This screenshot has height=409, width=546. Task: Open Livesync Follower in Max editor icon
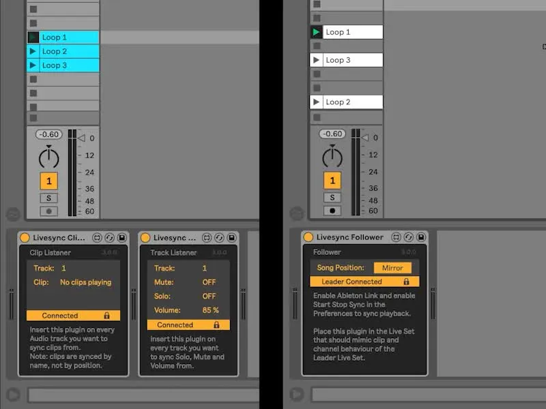tap(397, 237)
